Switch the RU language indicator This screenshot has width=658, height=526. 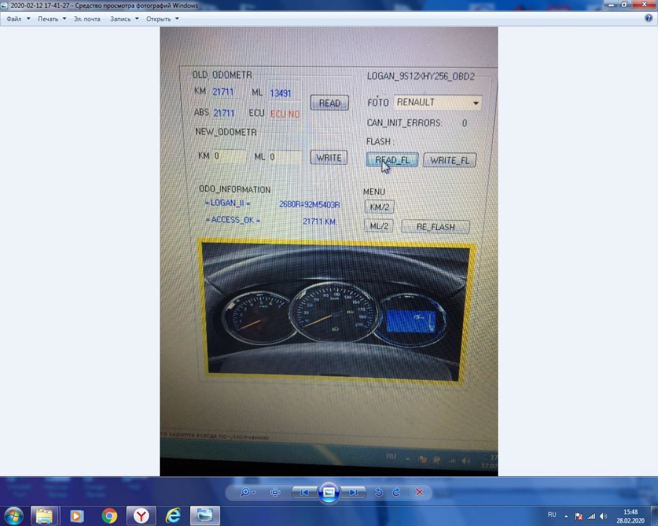tap(552, 515)
